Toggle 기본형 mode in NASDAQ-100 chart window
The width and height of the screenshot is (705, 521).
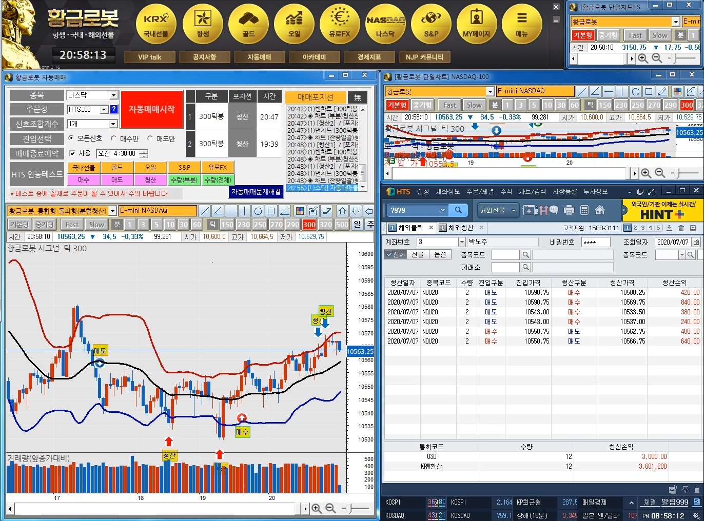[397, 105]
